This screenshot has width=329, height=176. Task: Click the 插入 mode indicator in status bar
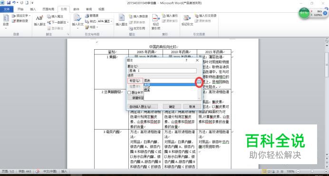click(64, 171)
